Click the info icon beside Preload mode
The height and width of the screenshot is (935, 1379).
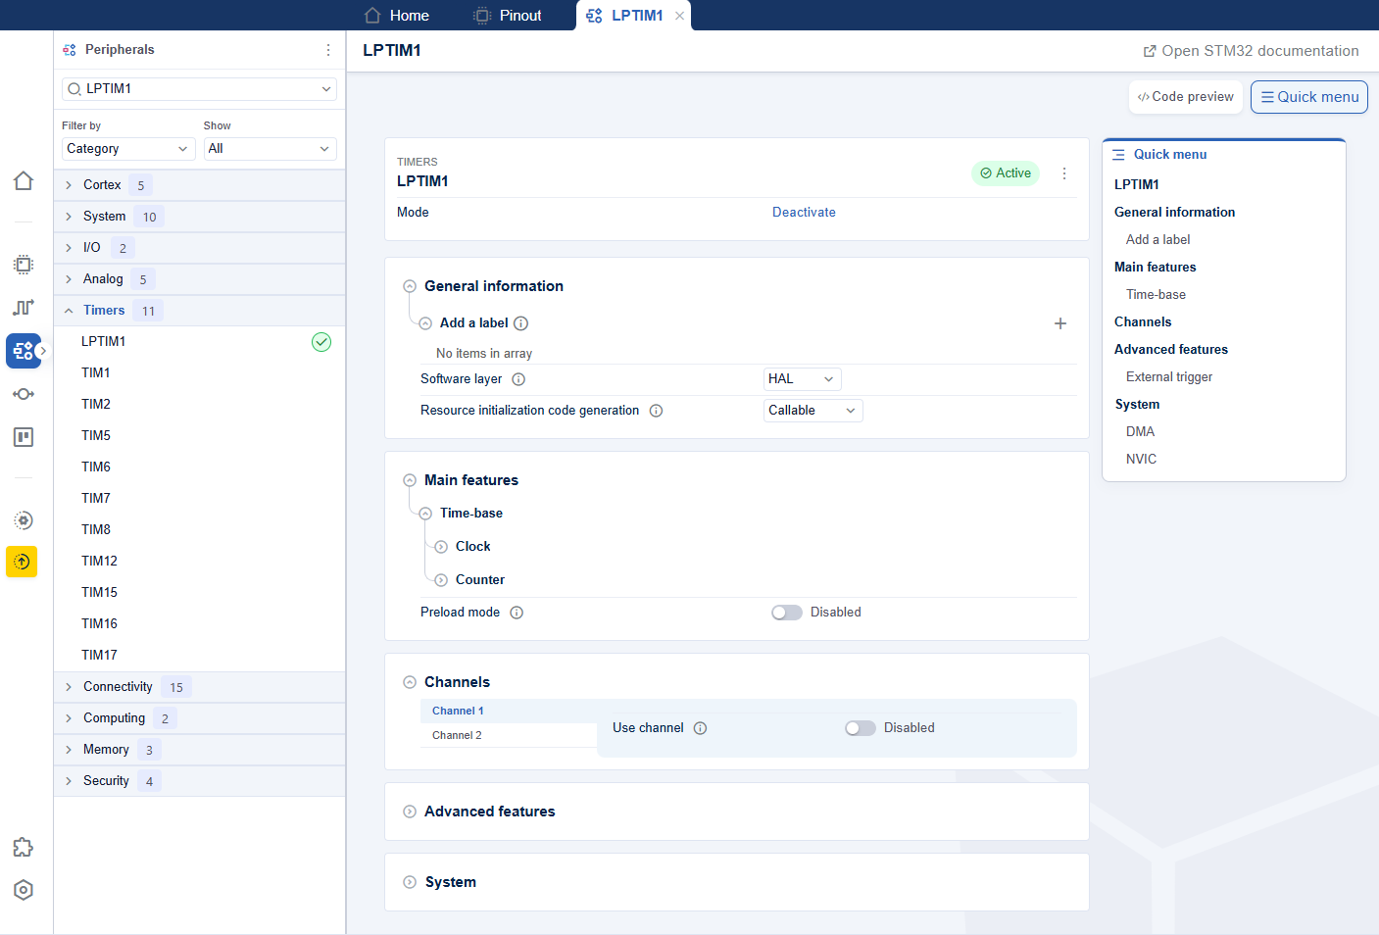pyautogui.click(x=517, y=613)
